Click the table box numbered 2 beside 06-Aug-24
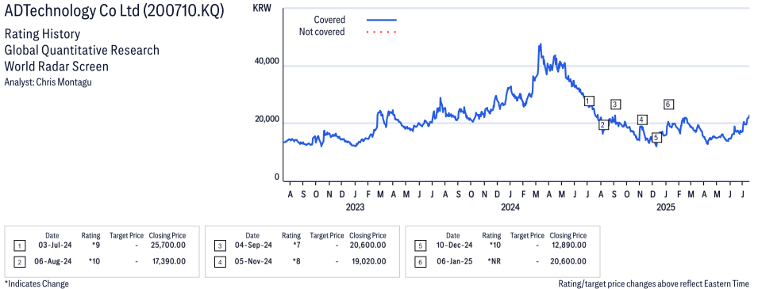Viewport: 758px width, 289px height. click(19, 262)
